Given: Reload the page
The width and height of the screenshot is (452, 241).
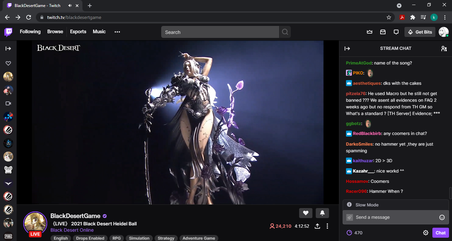Looking at the screenshot, I should [x=29, y=17].
